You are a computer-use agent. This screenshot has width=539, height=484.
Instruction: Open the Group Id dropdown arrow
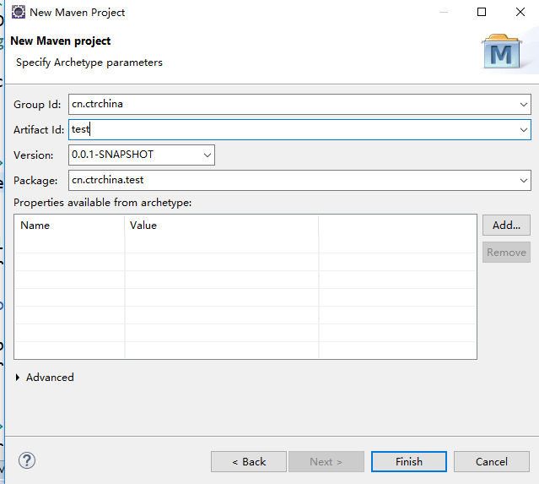[x=524, y=104]
